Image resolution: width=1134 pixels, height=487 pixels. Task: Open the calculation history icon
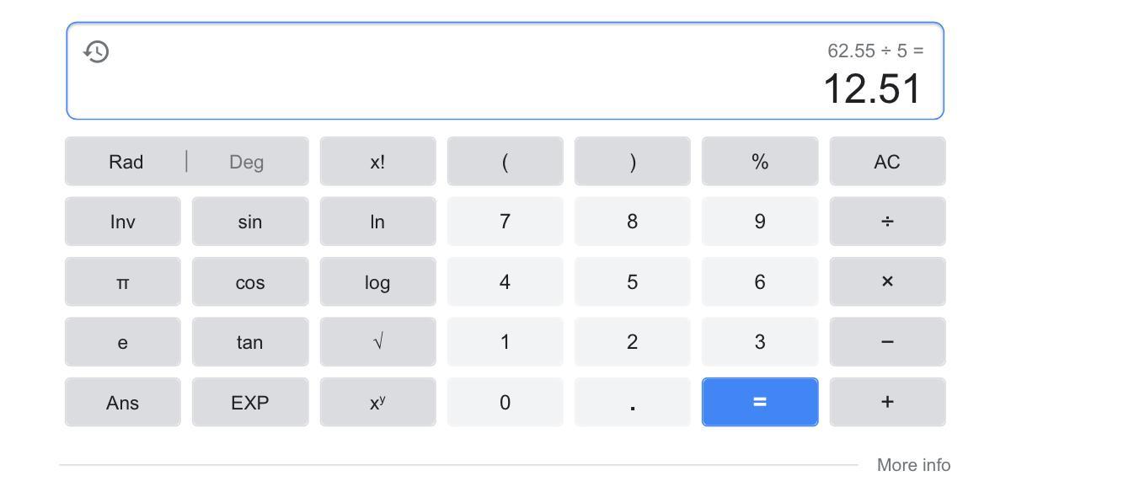click(97, 51)
